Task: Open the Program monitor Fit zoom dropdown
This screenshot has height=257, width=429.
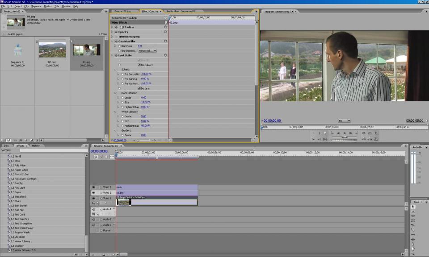Action: pyautogui.click(x=344, y=120)
